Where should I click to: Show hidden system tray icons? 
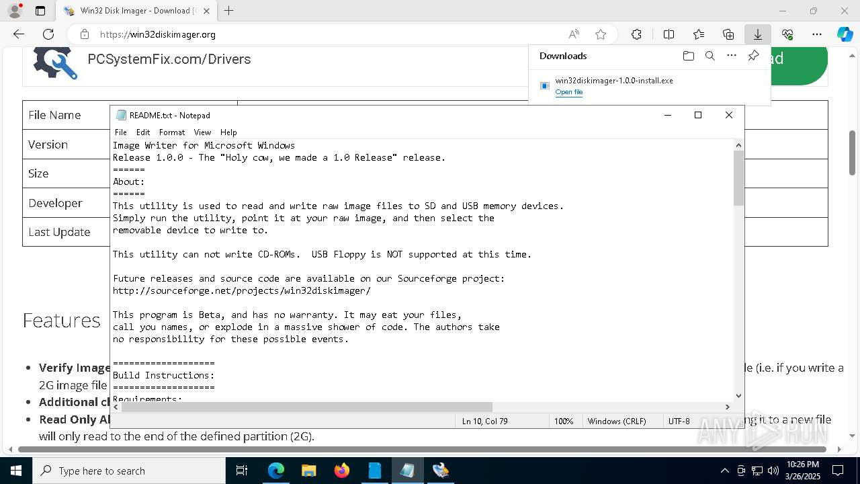(724, 471)
